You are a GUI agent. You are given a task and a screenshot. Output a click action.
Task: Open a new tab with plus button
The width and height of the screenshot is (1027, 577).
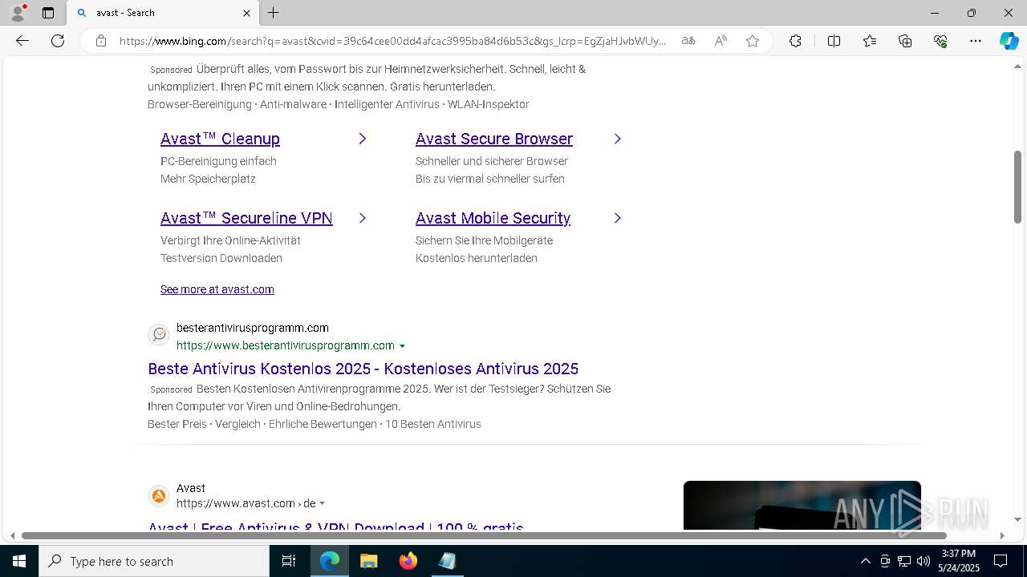click(274, 13)
